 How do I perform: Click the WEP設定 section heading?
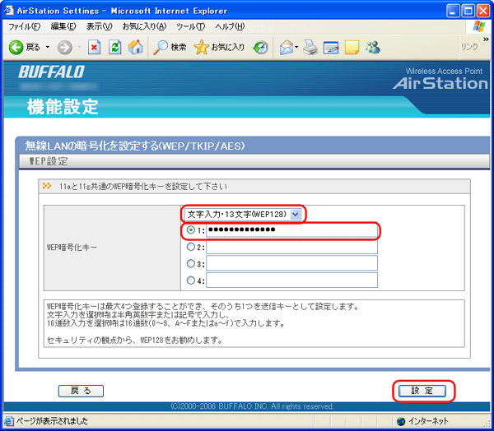tap(49, 161)
